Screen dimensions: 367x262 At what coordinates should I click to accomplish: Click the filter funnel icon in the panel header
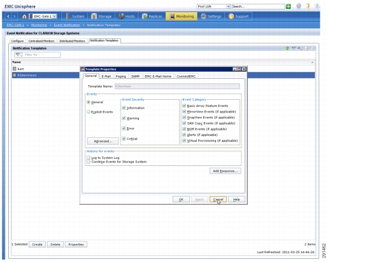tap(294, 48)
